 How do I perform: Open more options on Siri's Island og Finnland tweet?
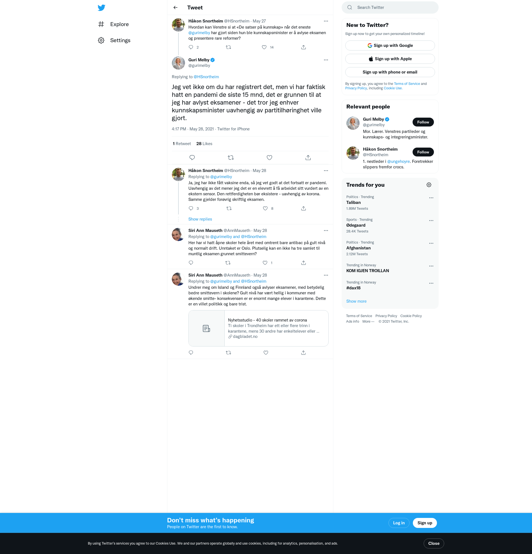[326, 275]
